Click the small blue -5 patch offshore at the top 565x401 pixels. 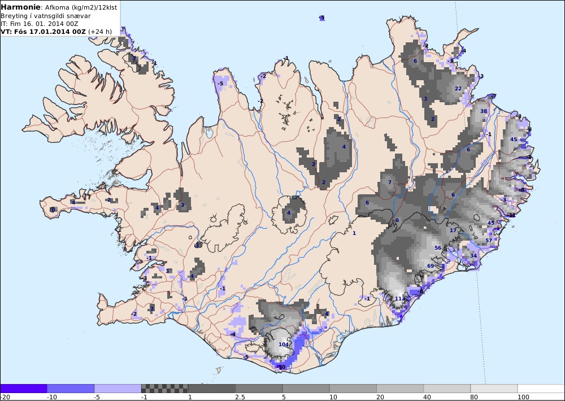pos(322,18)
